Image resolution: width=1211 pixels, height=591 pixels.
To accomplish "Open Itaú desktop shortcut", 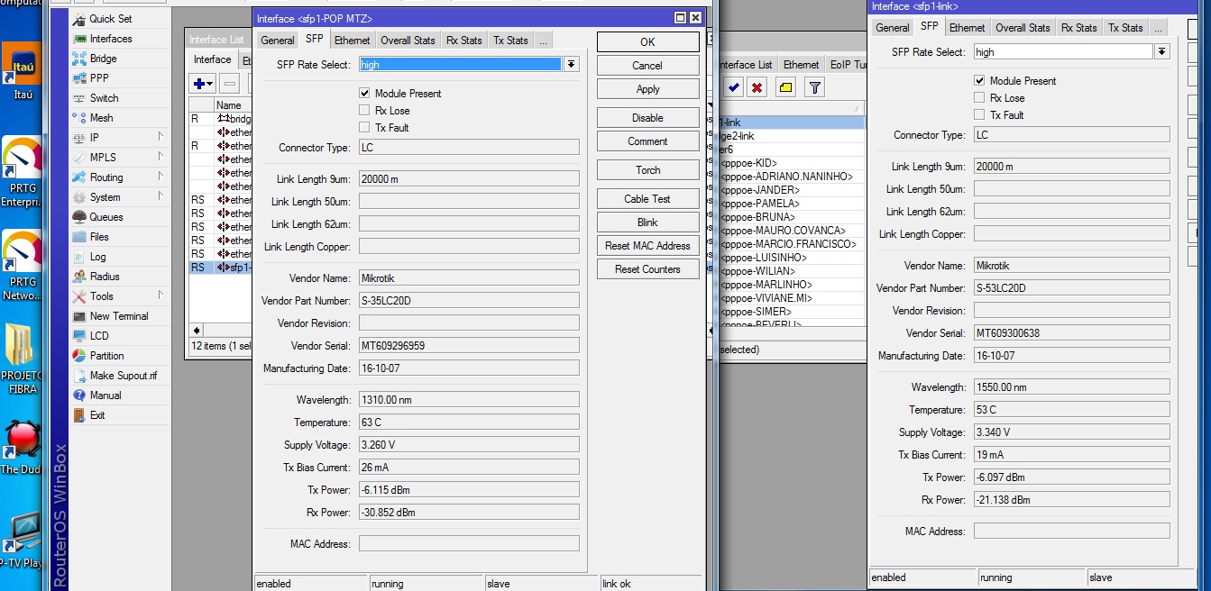I will click(23, 70).
